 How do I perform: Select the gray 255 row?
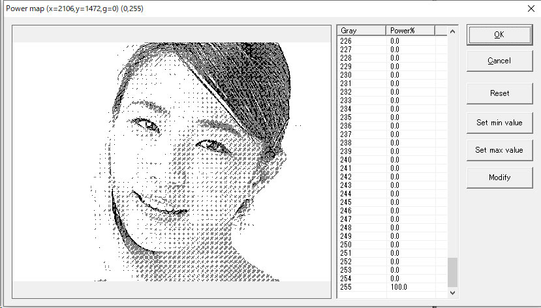click(392, 287)
